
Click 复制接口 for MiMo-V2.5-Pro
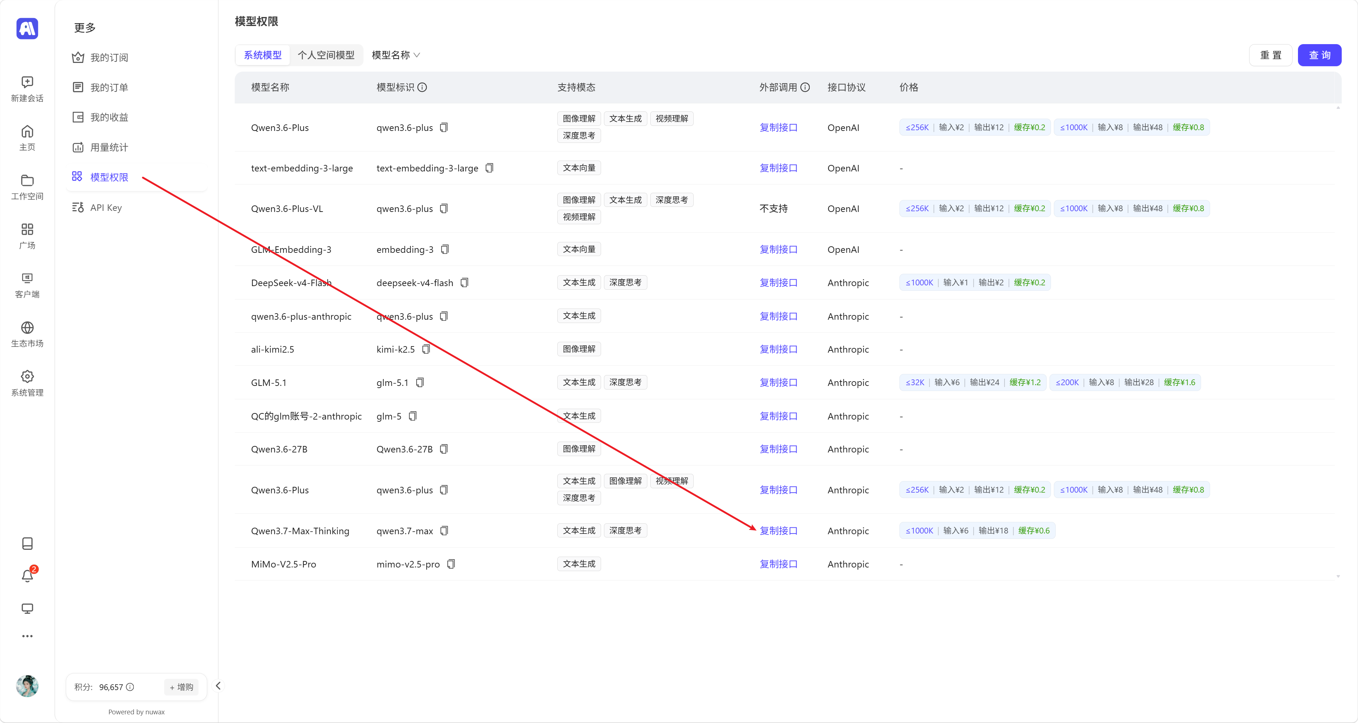click(x=778, y=564)
